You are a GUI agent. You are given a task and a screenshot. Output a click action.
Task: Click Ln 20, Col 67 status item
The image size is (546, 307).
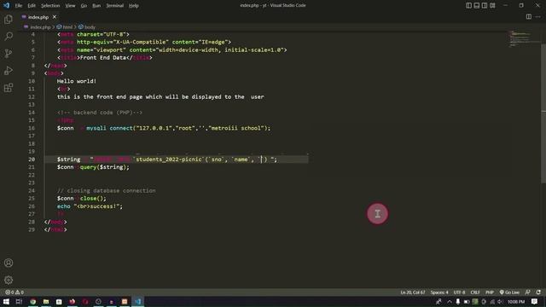(x=413, y=293)
